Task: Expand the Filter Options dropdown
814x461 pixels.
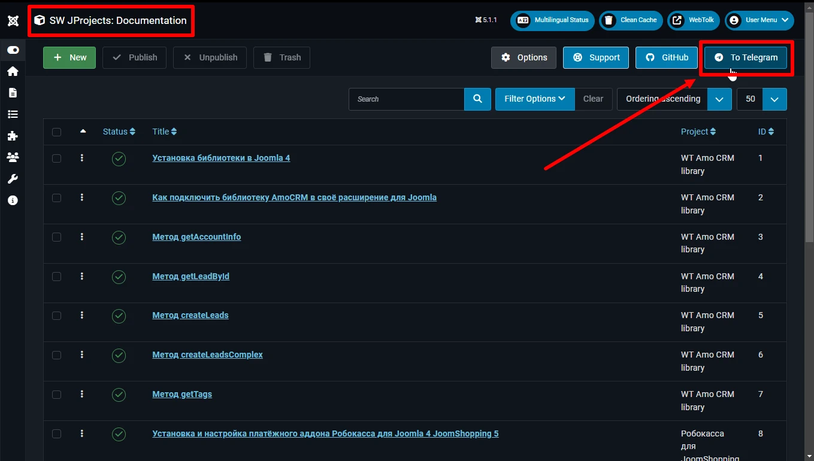Action: click(x=535, y=99)
